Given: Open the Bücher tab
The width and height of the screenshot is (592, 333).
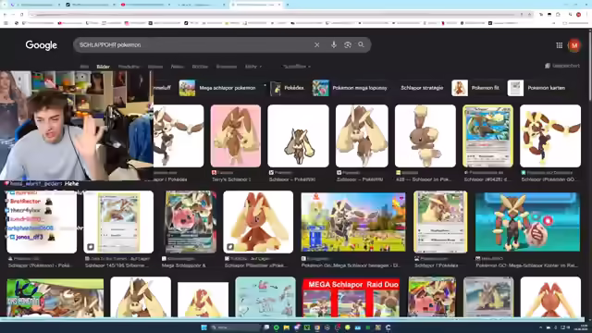Looking at the screenshot, I should click(200, 67).
